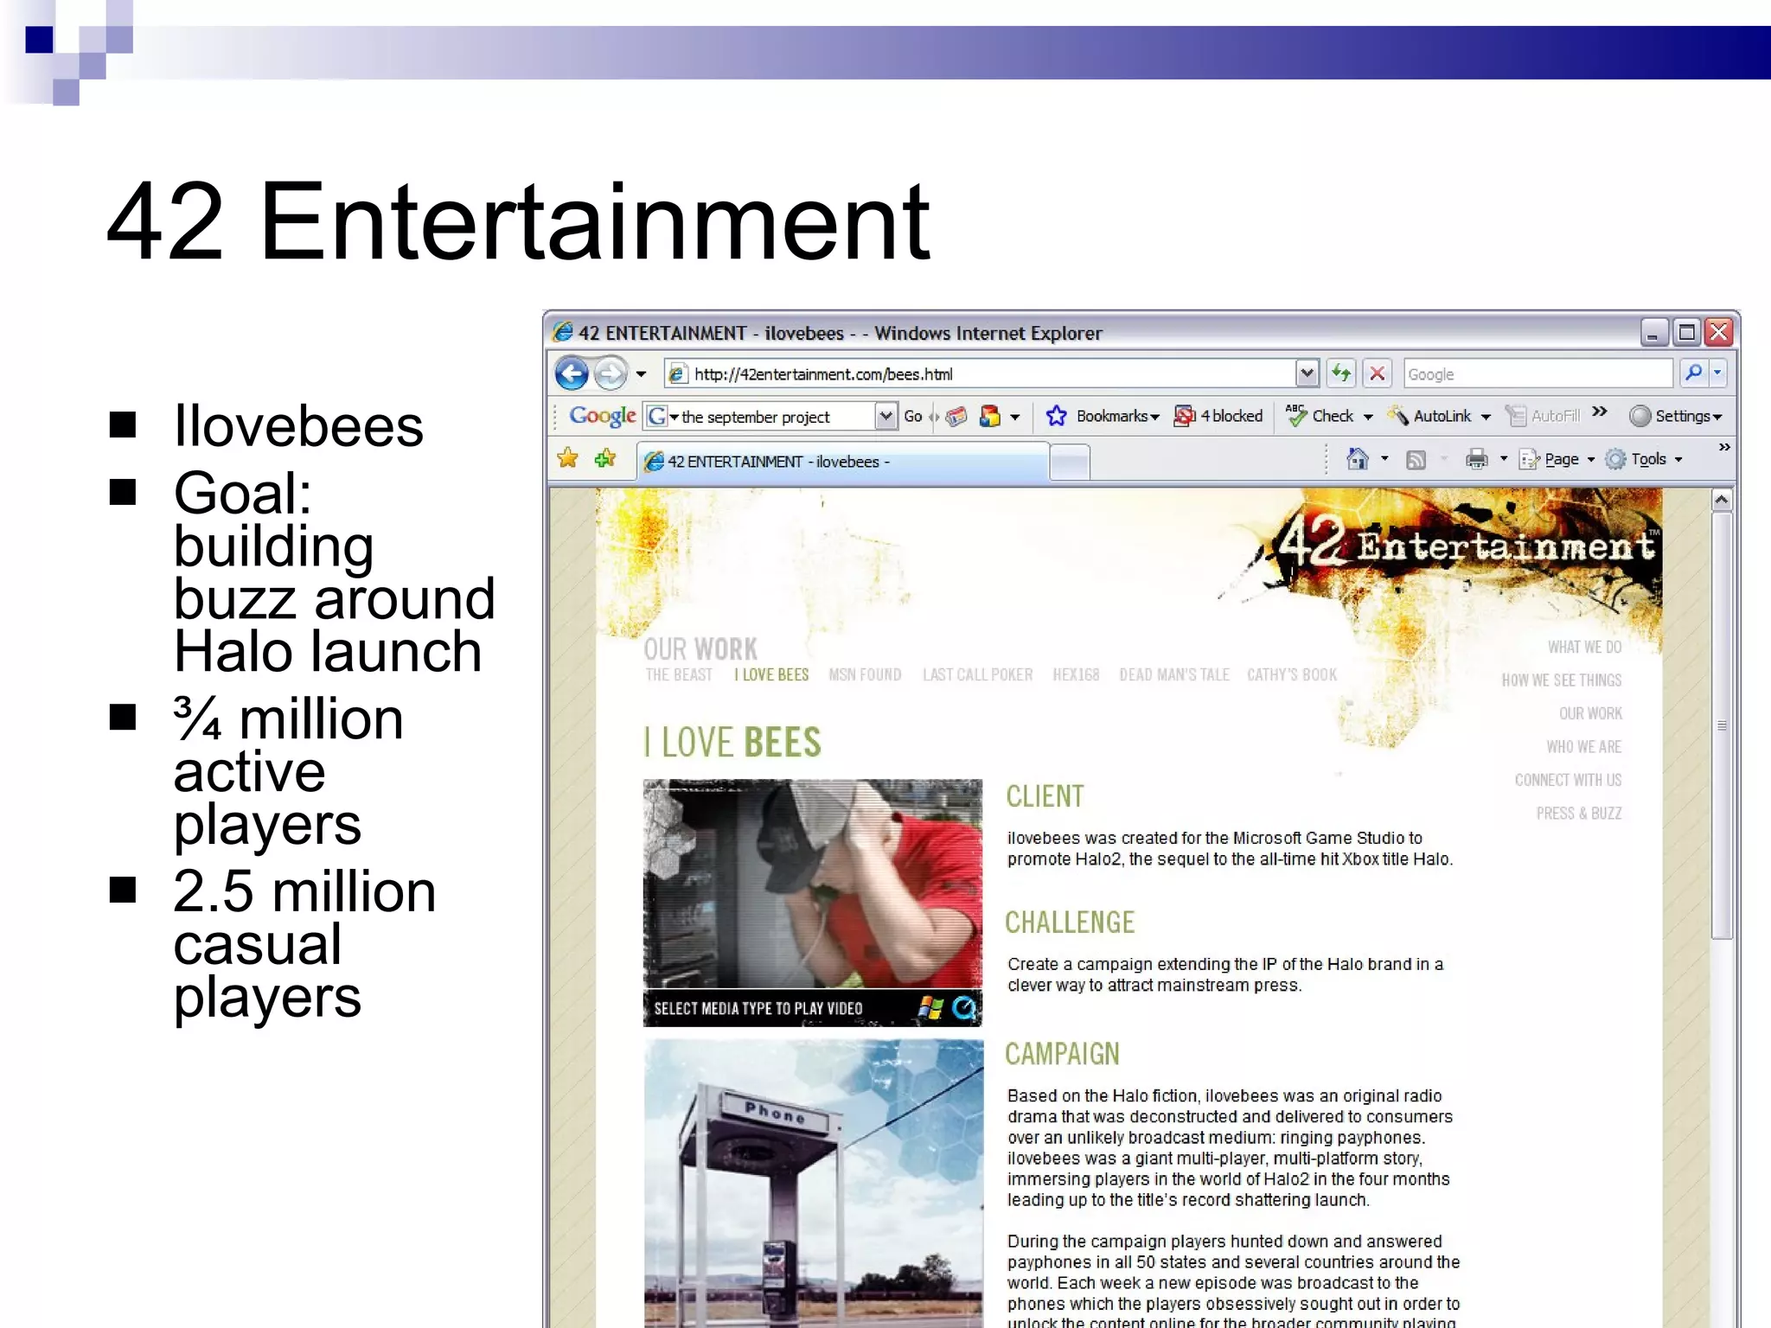
Task: Click the HEX168 nav link
Action: 1076,675
